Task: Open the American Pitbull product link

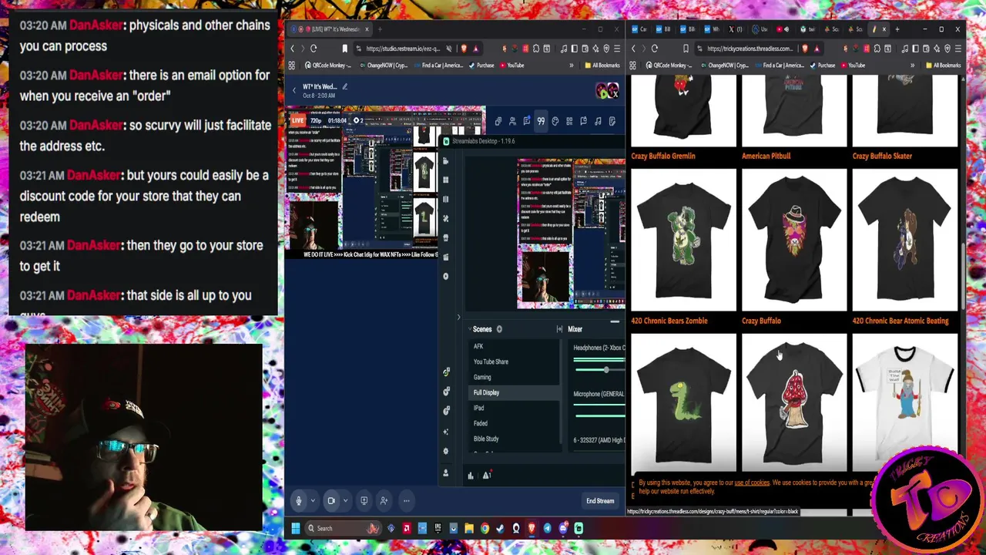Action: click(x=766, y=156)
